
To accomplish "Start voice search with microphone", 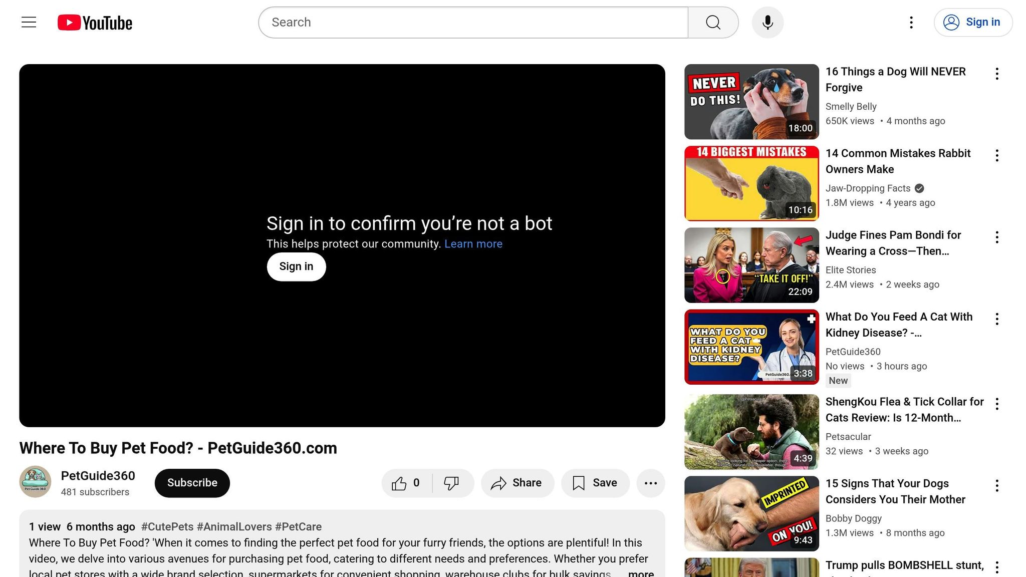I will click(767, 23).
